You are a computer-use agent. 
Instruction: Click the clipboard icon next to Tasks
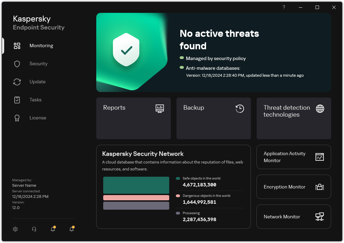[x=17, y=100]
